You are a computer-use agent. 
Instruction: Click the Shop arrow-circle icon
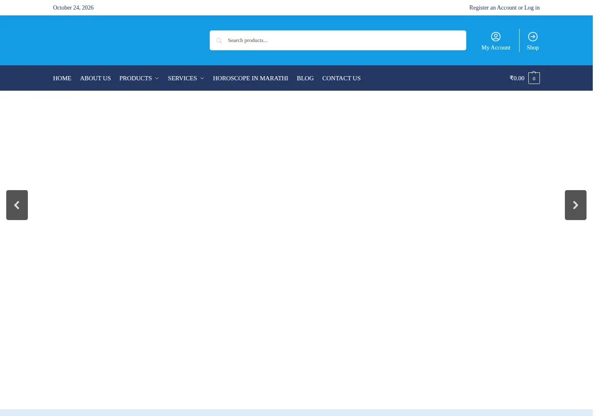(533, 37)
